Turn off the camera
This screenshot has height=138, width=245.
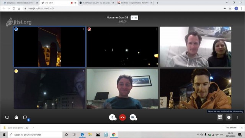(133, 117)
